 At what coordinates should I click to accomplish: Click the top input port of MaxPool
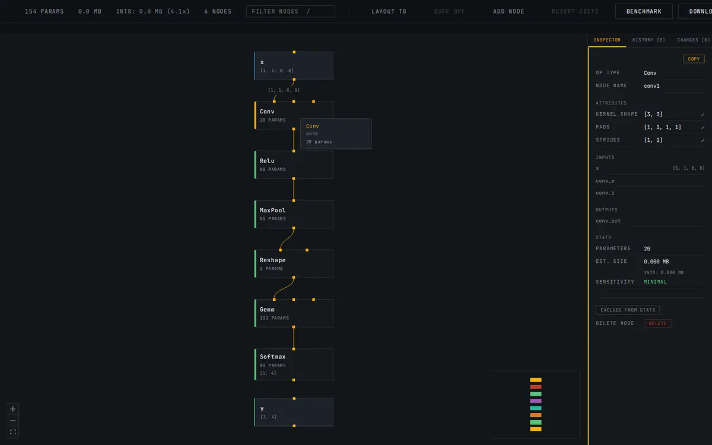(294, 201)
